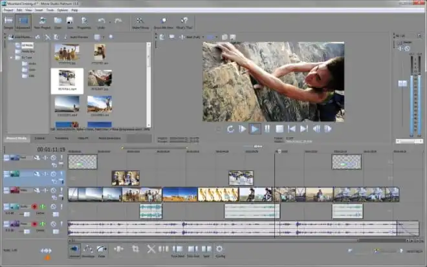The width and height of the screenshot is (427, 267).
Task: Arm record on the Music audio track
Action: click(34, 224)
